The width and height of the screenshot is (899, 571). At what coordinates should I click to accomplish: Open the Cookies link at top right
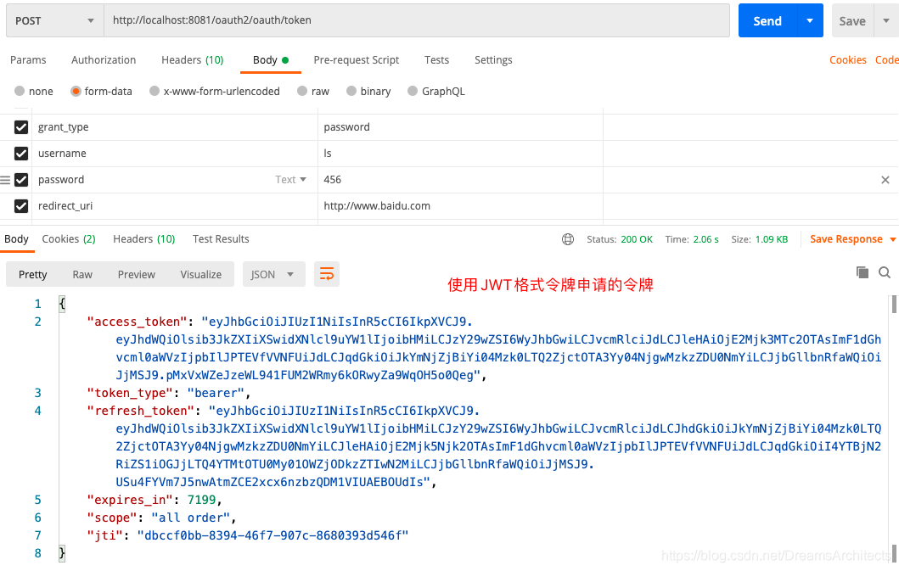click(848, 60)
